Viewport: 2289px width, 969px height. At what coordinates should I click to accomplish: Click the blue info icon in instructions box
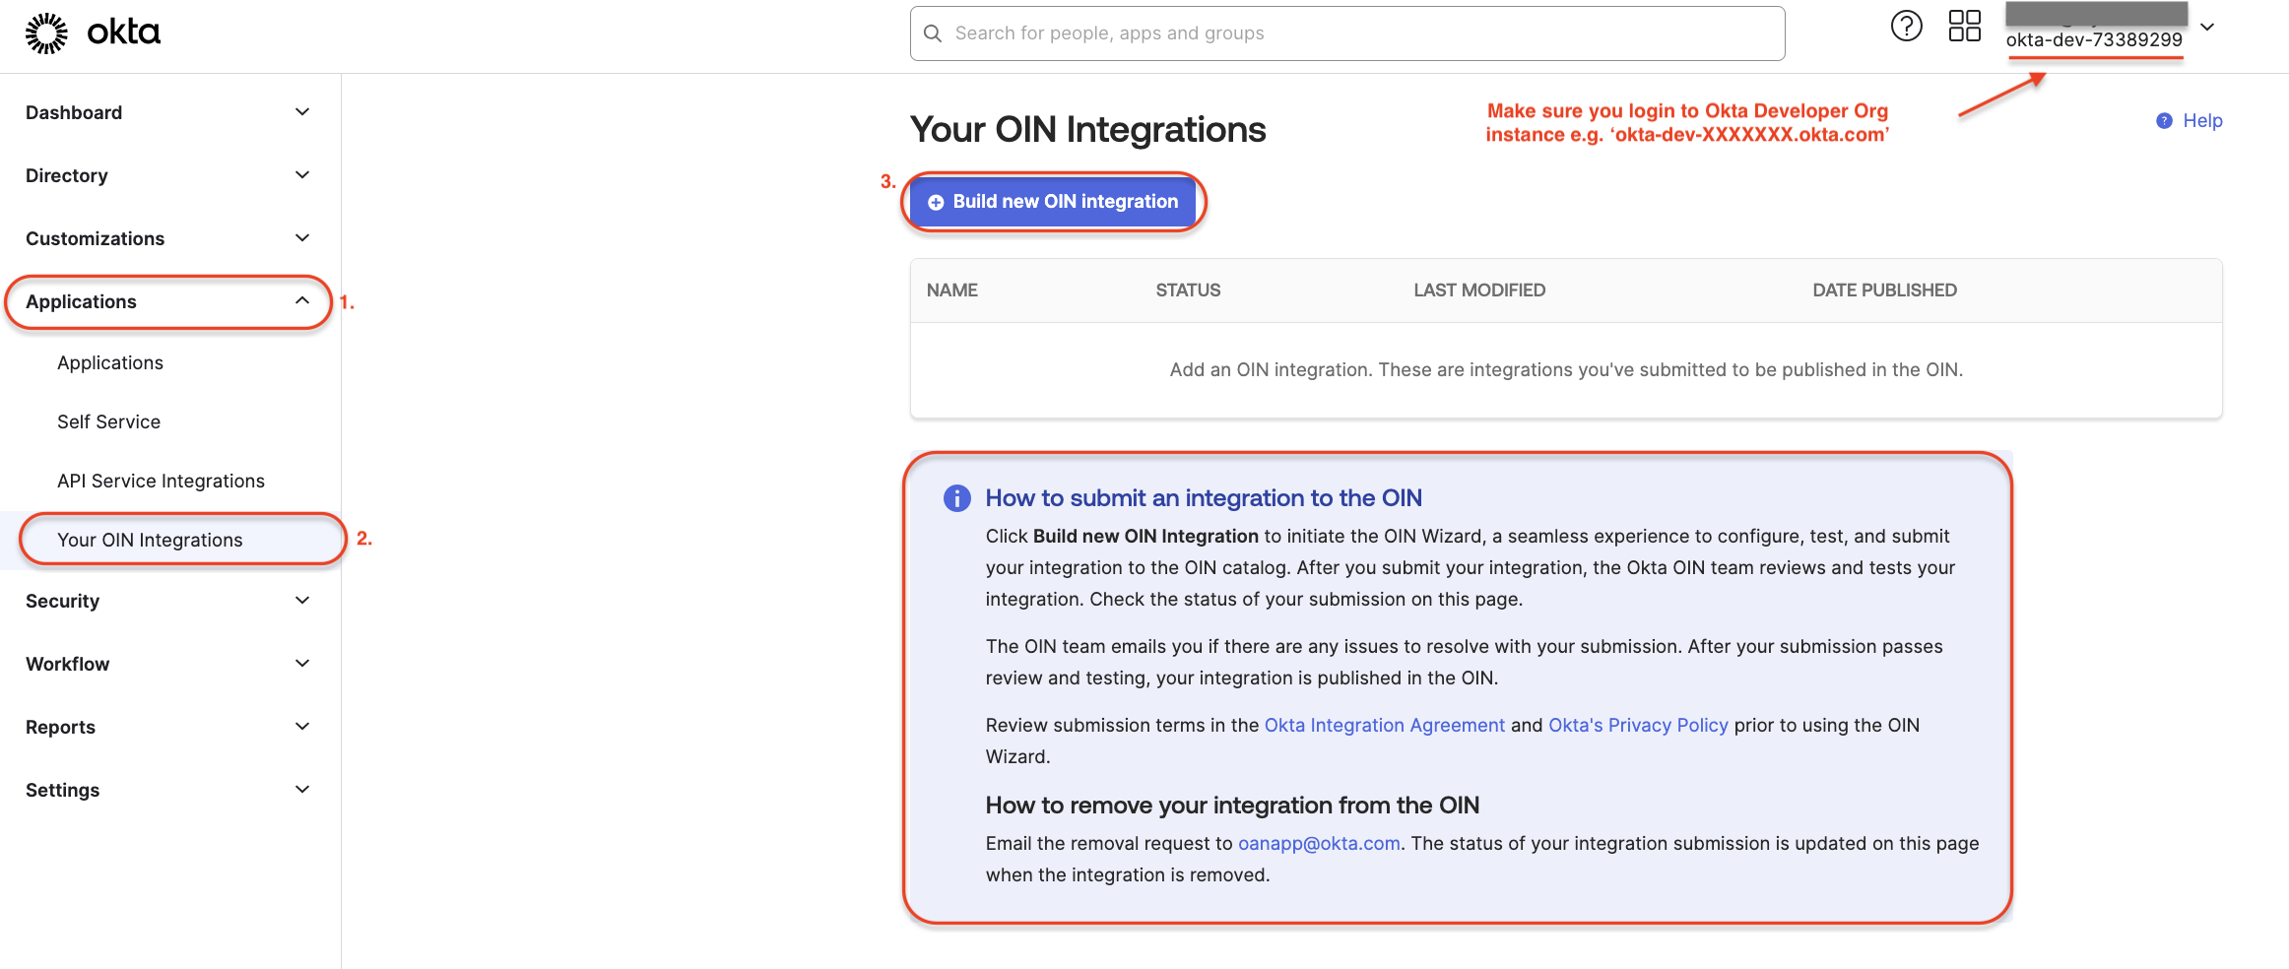click(956, 498)
